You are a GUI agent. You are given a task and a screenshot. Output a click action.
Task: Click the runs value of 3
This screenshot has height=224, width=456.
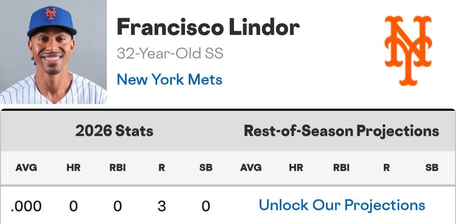tap(161, 206)
